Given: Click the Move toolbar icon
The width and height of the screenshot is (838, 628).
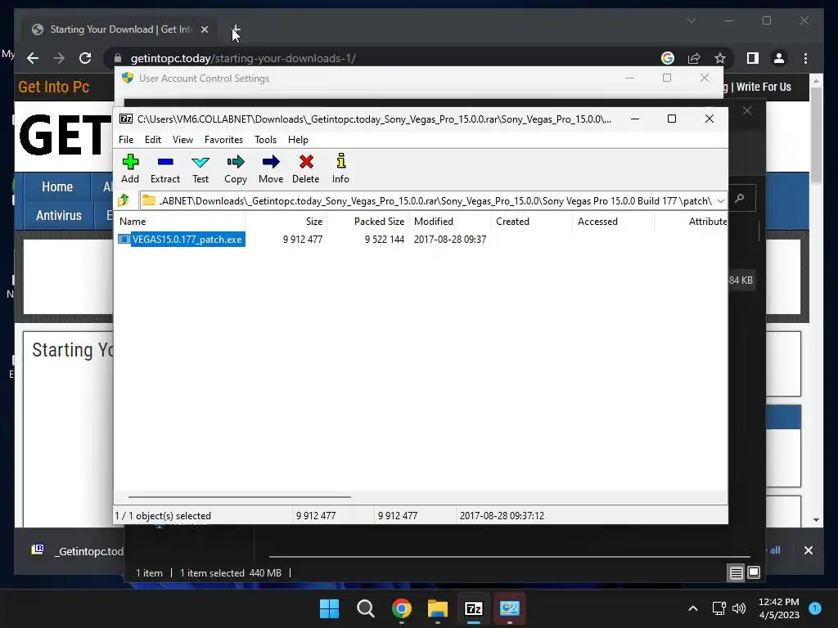Looking at the screenshot, I should (x=271, y=168).
